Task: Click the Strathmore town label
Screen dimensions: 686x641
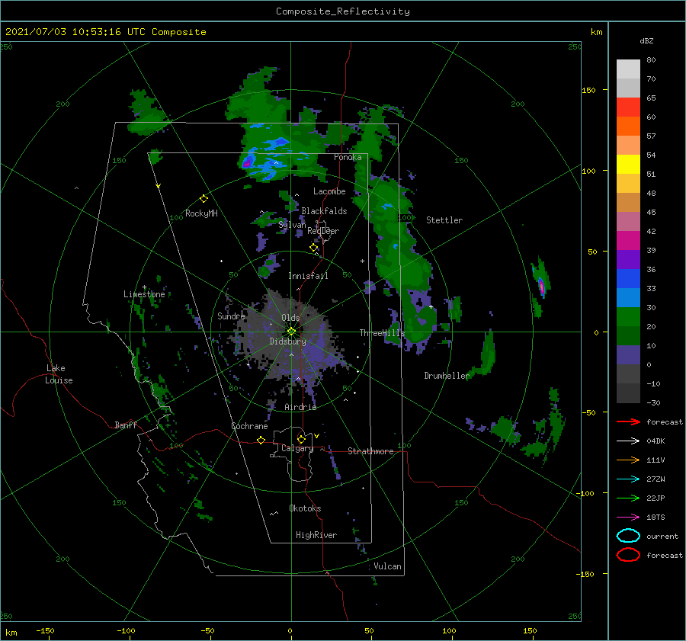Action: coord(370,451)
